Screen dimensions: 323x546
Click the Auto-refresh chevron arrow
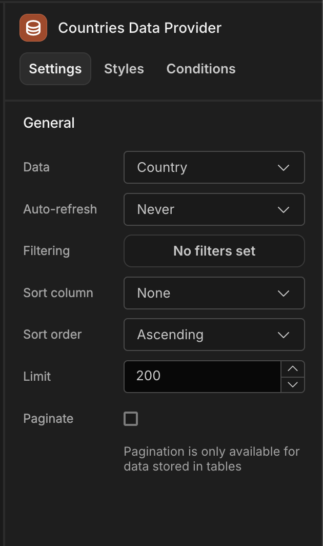point(284,209)
